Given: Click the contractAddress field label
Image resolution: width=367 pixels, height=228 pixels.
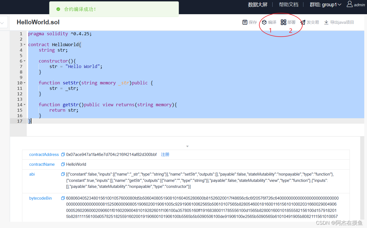Looking at the screenshot, I should (x=44, y=155).
